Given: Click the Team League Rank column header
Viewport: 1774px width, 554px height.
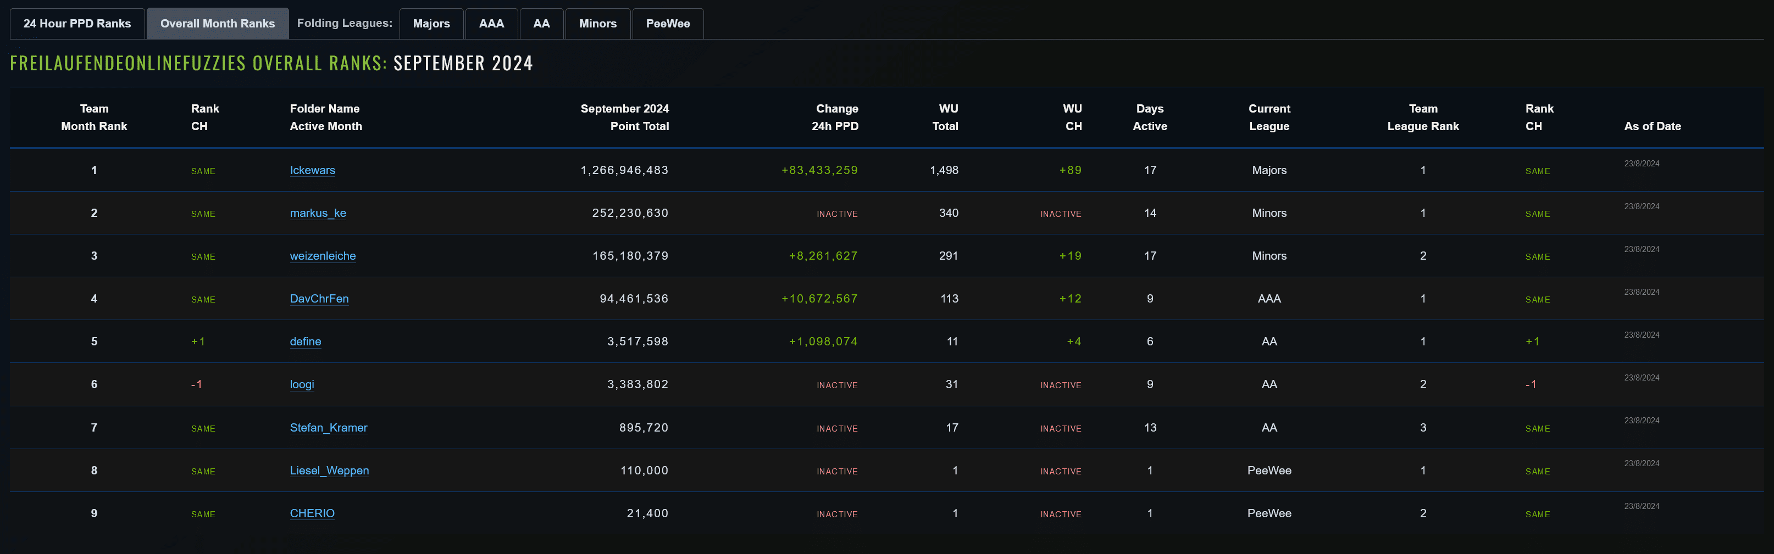Looking at the screenshot, I should pos(1423,117).
